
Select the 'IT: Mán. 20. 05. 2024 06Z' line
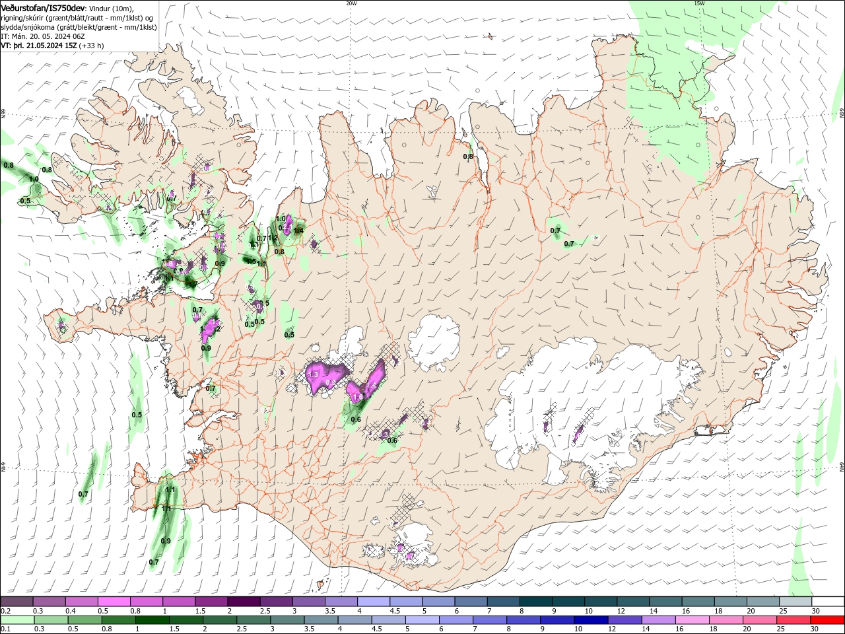coord(43,36)
